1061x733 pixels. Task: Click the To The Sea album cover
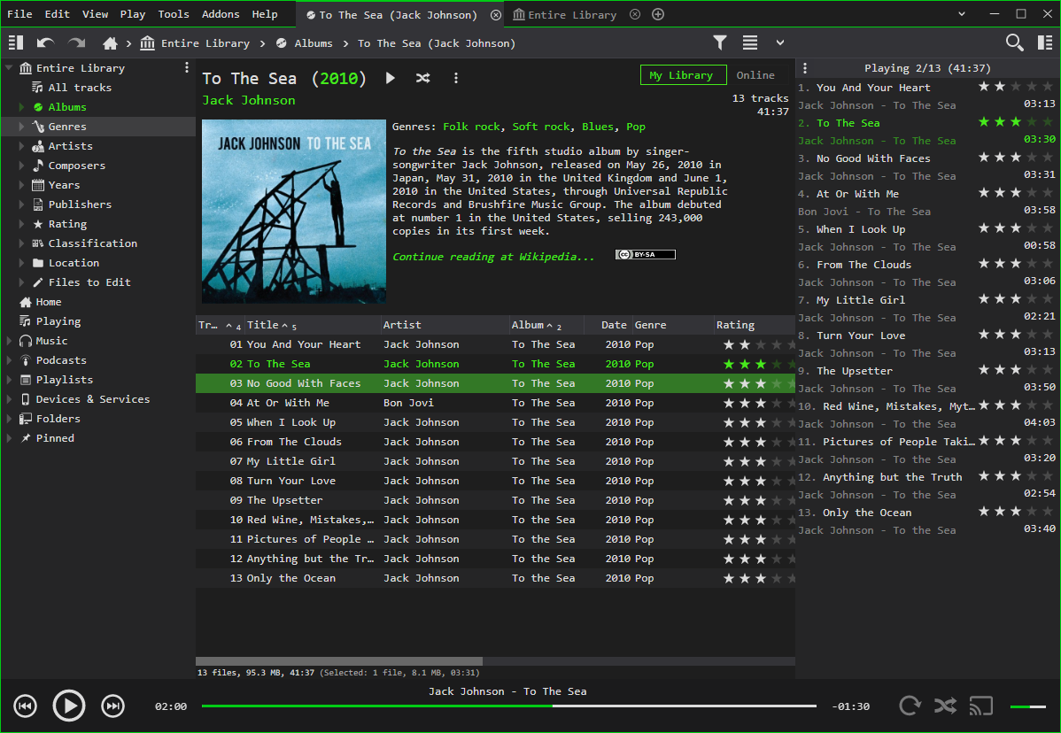pyautogui.click(x=294, y=212)
